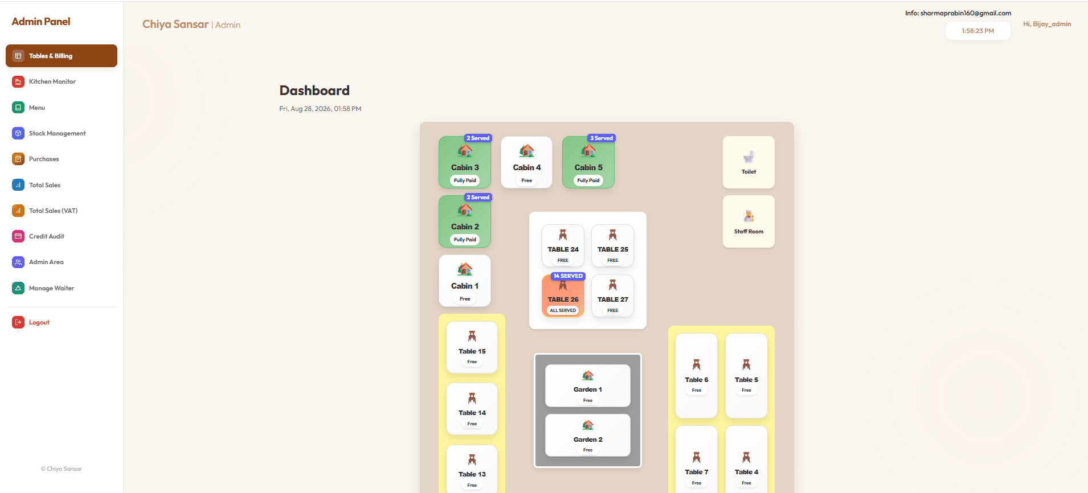Click the Menu sidebar icon
The height and width of the screenshot is (493, 1088).
click(18, 108)
